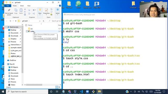Select This PC in navigation pane

(12, 64)
